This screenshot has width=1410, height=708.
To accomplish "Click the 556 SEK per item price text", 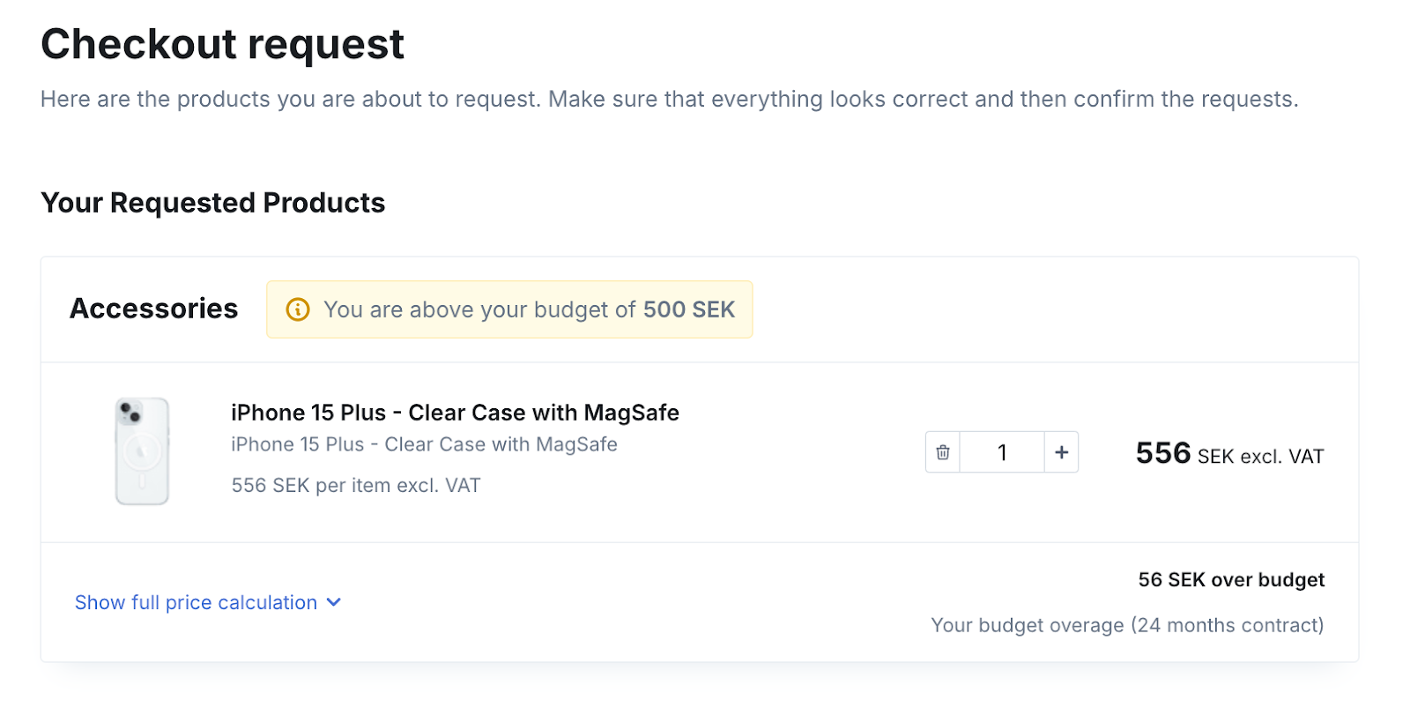I will [x=356, y=485].
